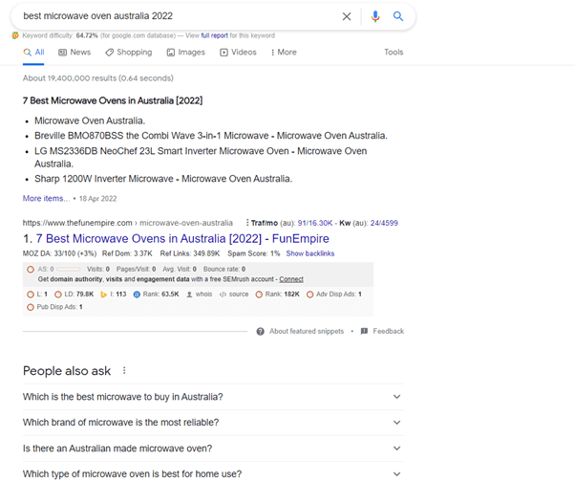Expand Which brand of microwave is most reliable
This screenshot has width=575, height=482.
[x=213, y=423]
